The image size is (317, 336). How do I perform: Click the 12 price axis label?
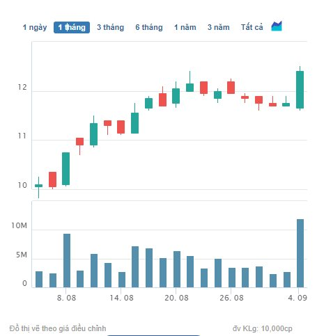(x=22, y=88)
